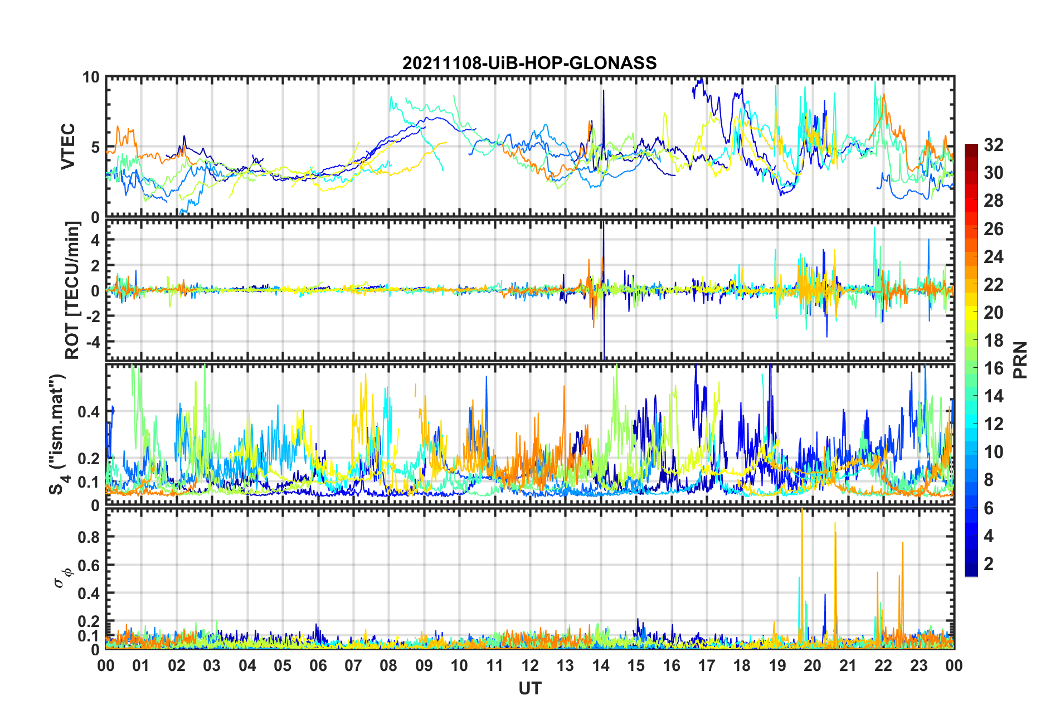Click x-axis tick label 12

(529, 665)
